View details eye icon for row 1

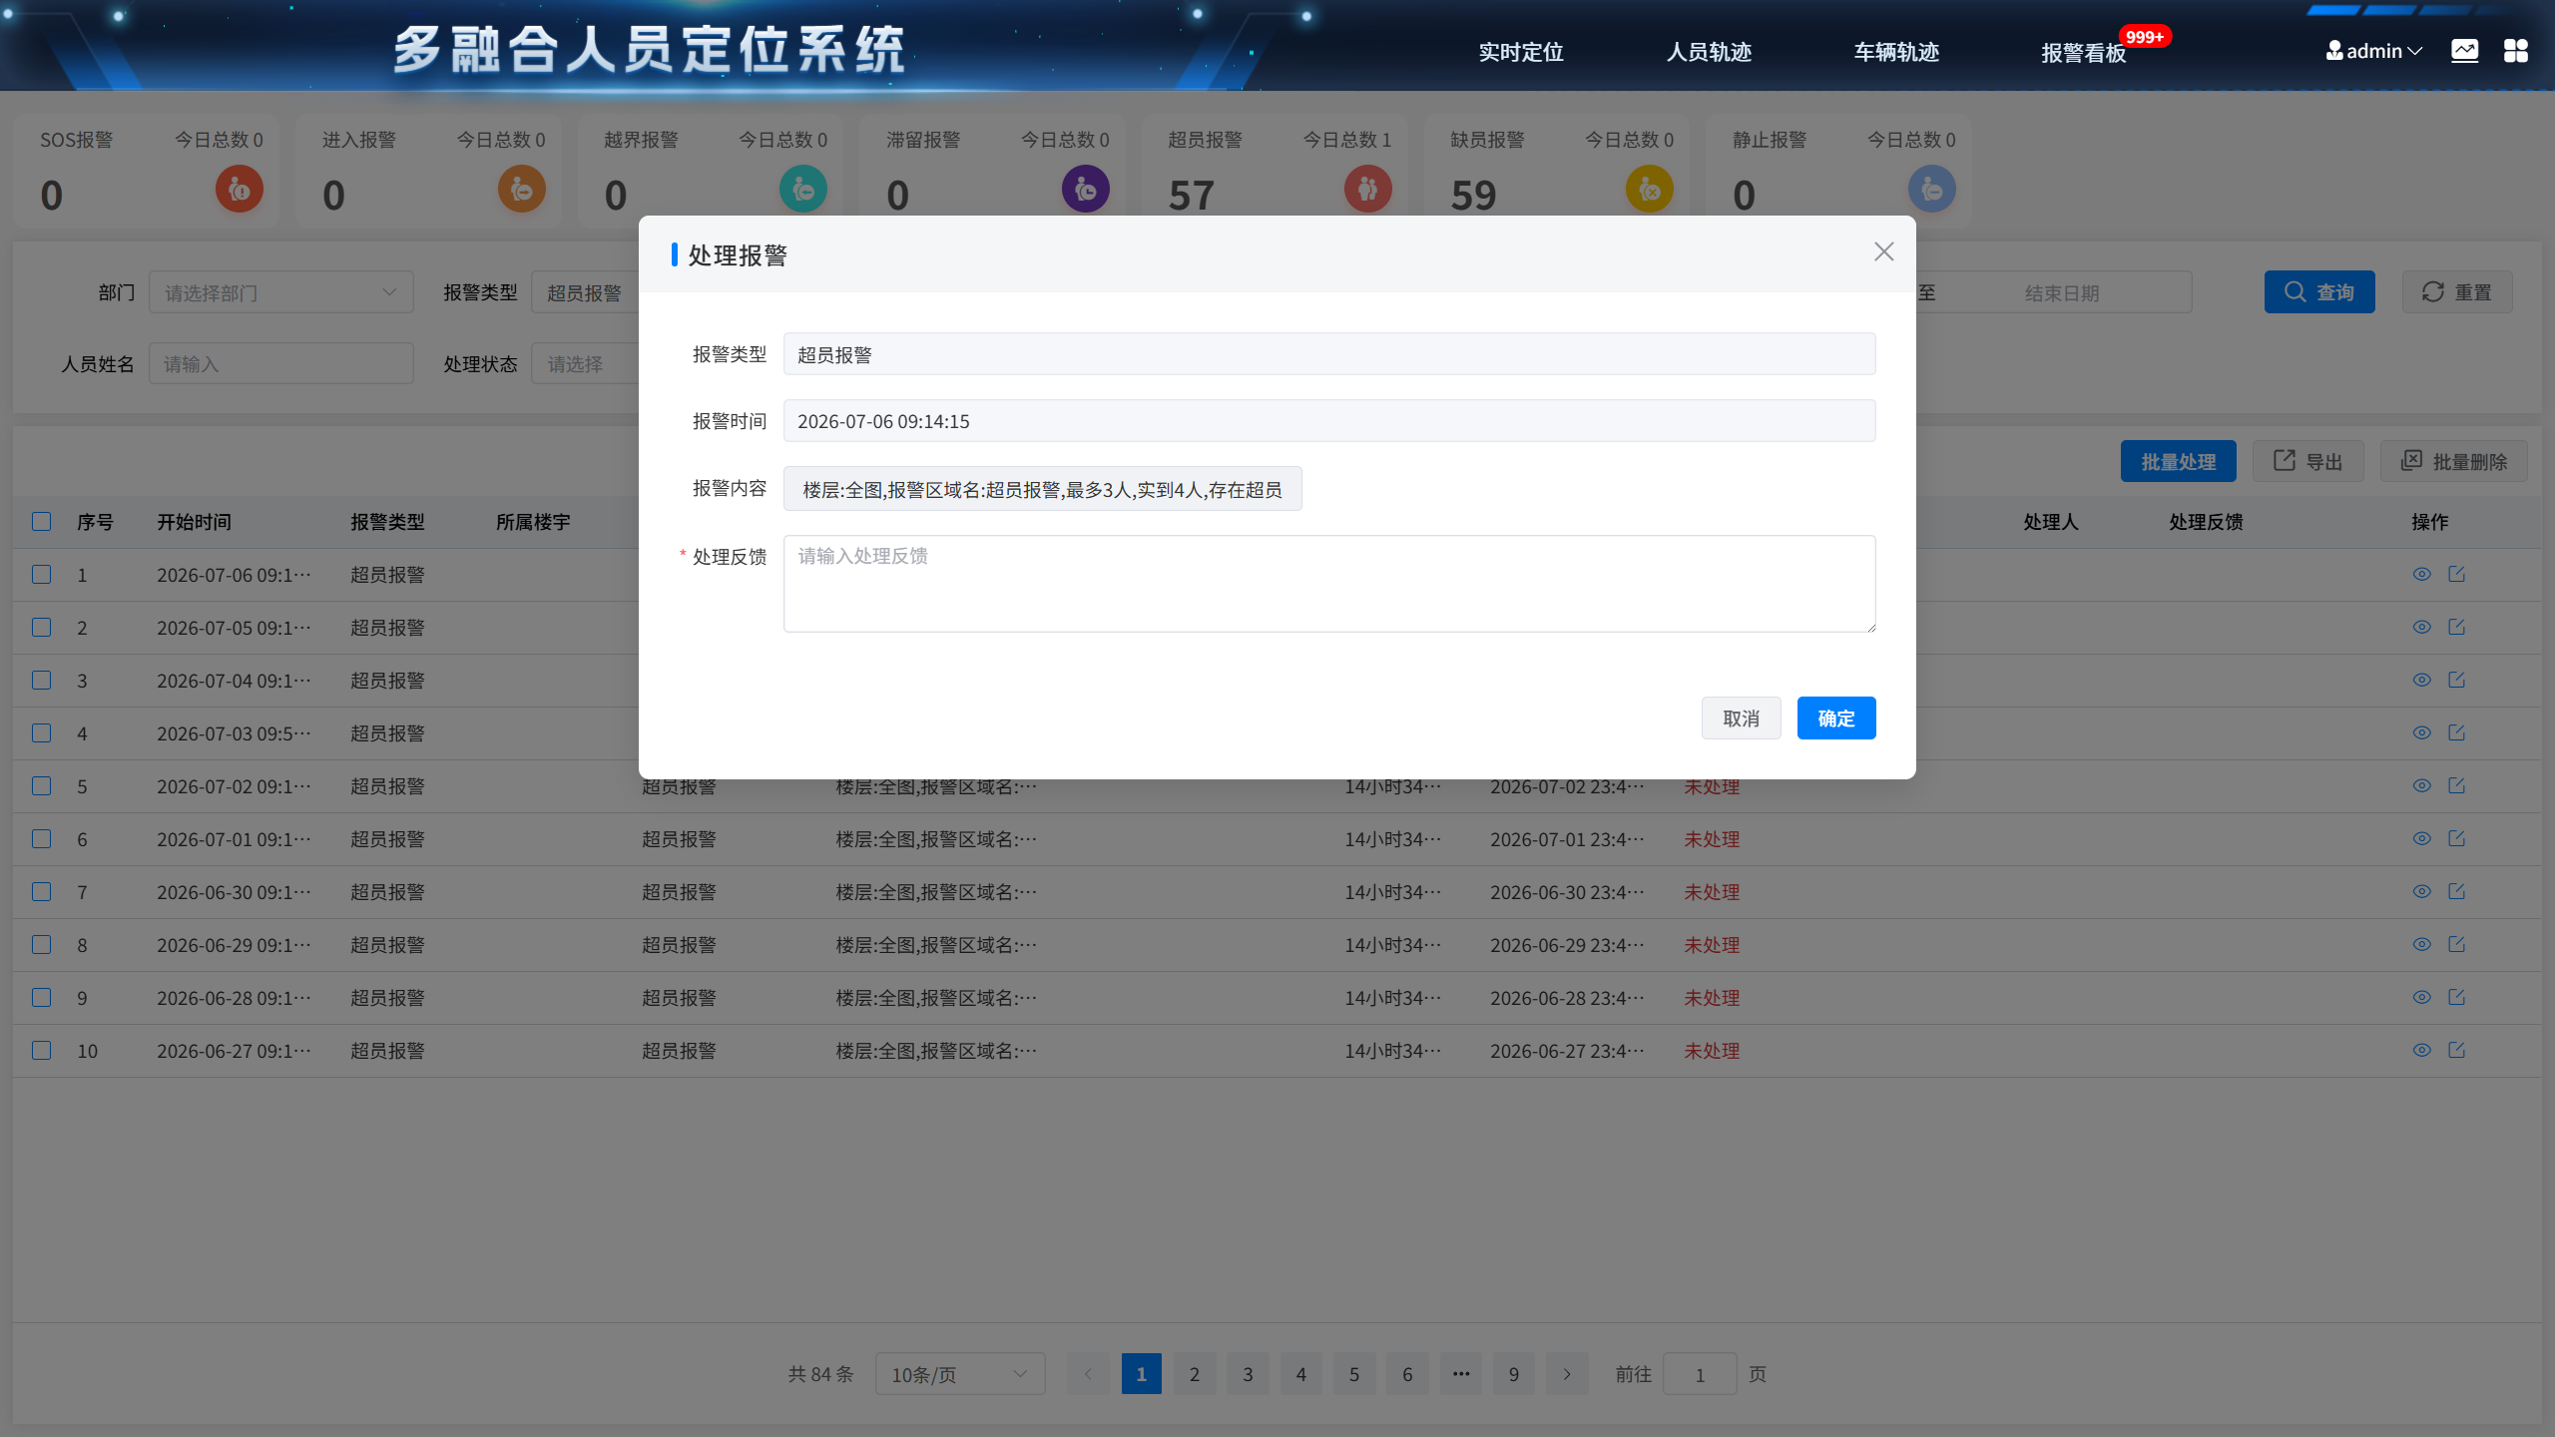(2422, 574)
